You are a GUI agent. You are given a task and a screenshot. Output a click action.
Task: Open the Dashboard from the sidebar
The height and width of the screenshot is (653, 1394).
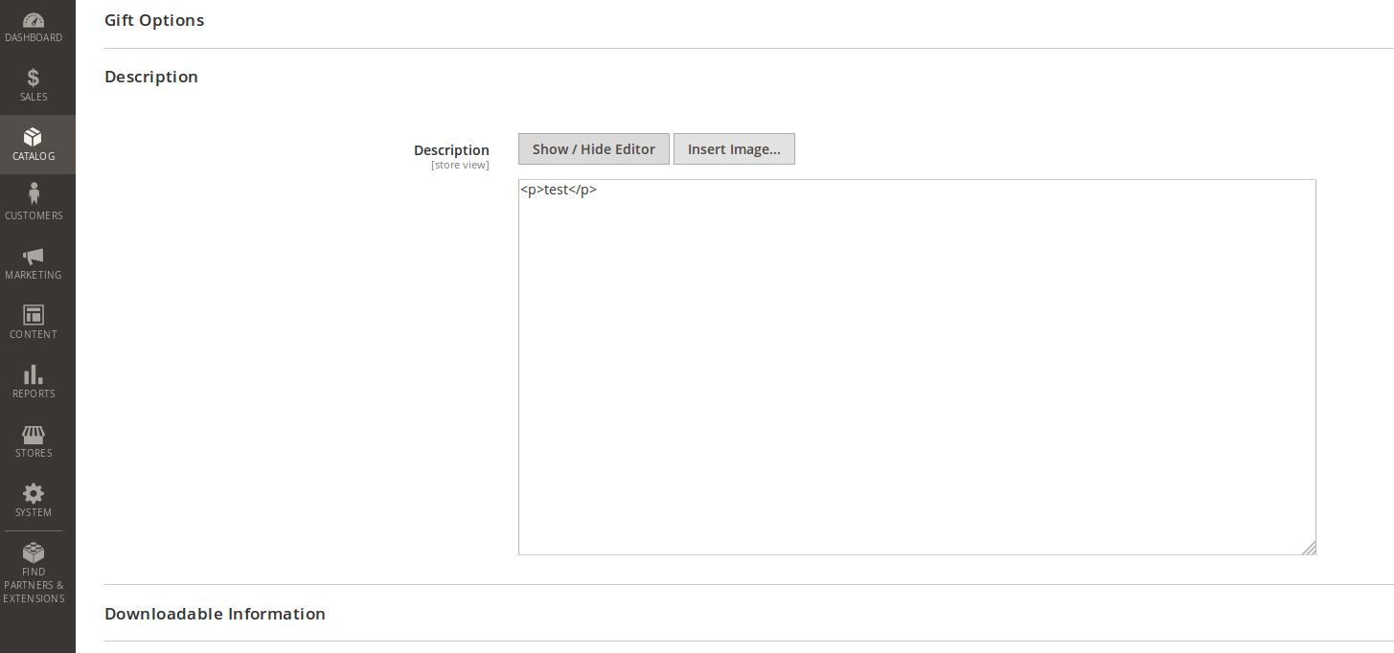pos(34,24)
